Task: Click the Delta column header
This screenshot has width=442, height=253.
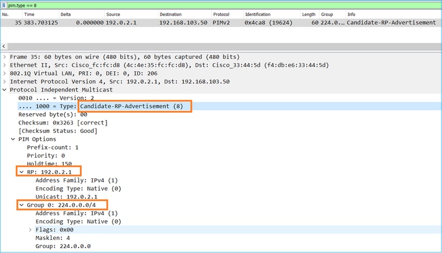Action: (x=66, y=14)
